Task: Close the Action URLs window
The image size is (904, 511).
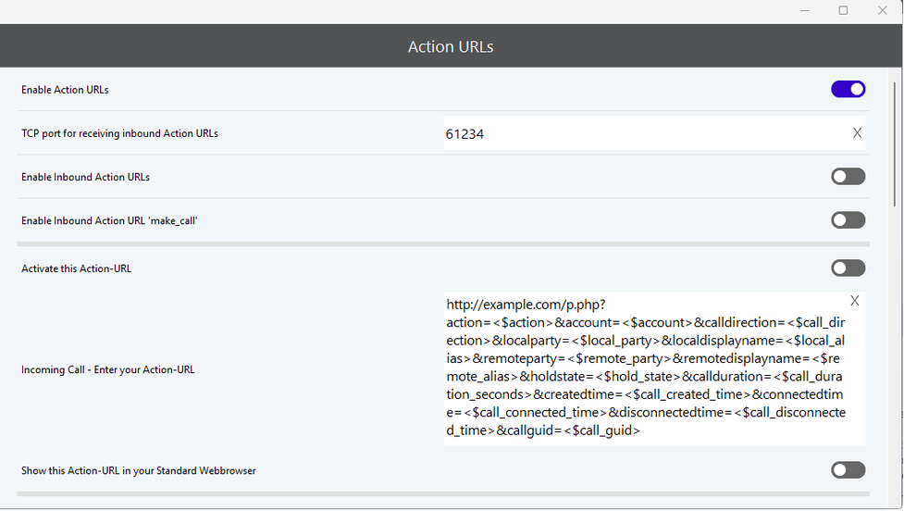Action: [882, 10]
